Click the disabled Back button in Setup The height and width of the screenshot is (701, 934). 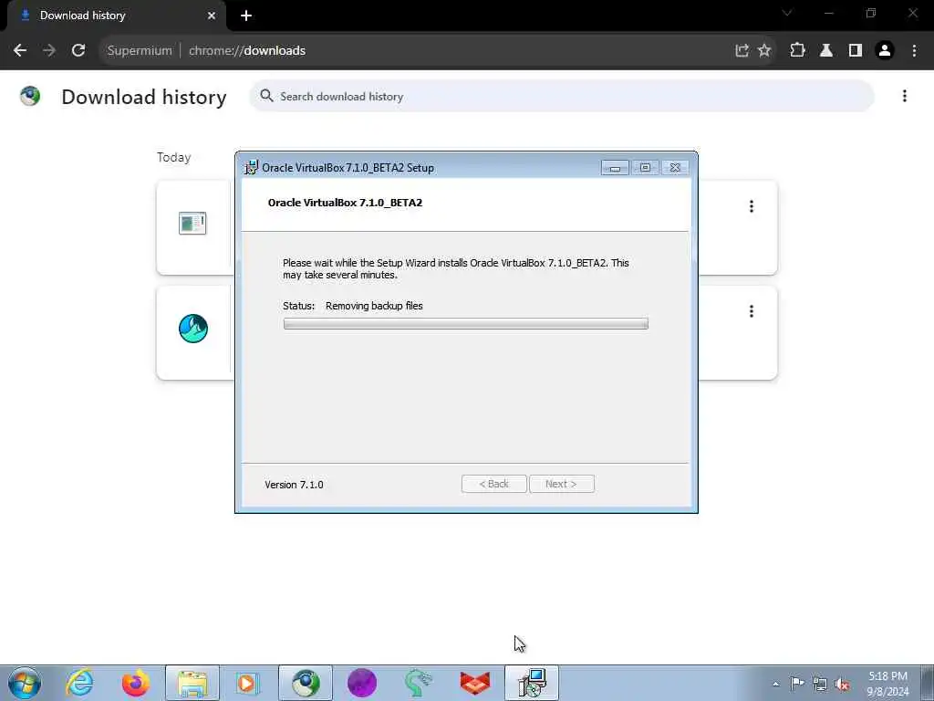[x=493, y=484]
